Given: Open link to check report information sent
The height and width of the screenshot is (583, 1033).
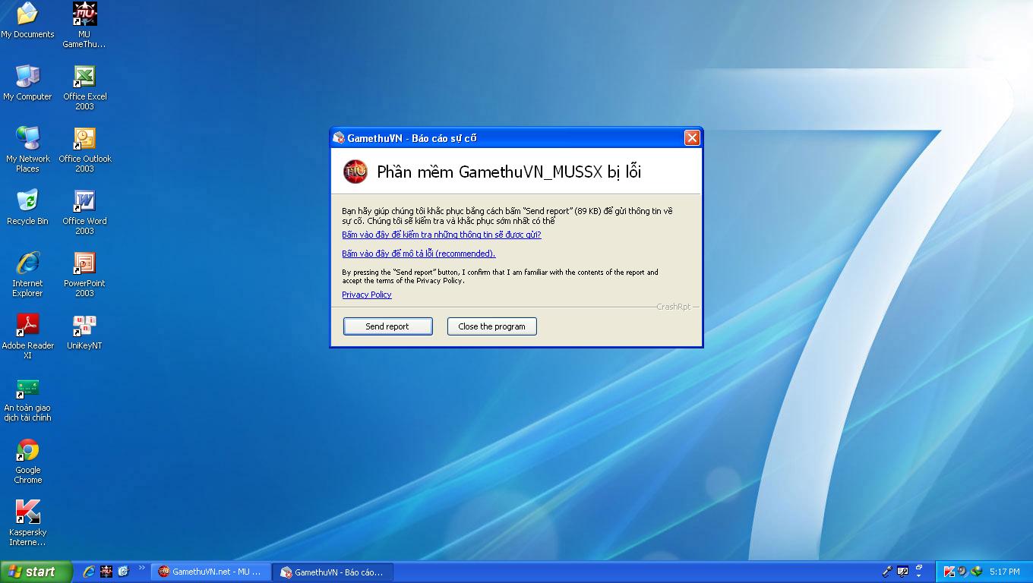Looking at the screenshot, I should (x=441, y=235).
